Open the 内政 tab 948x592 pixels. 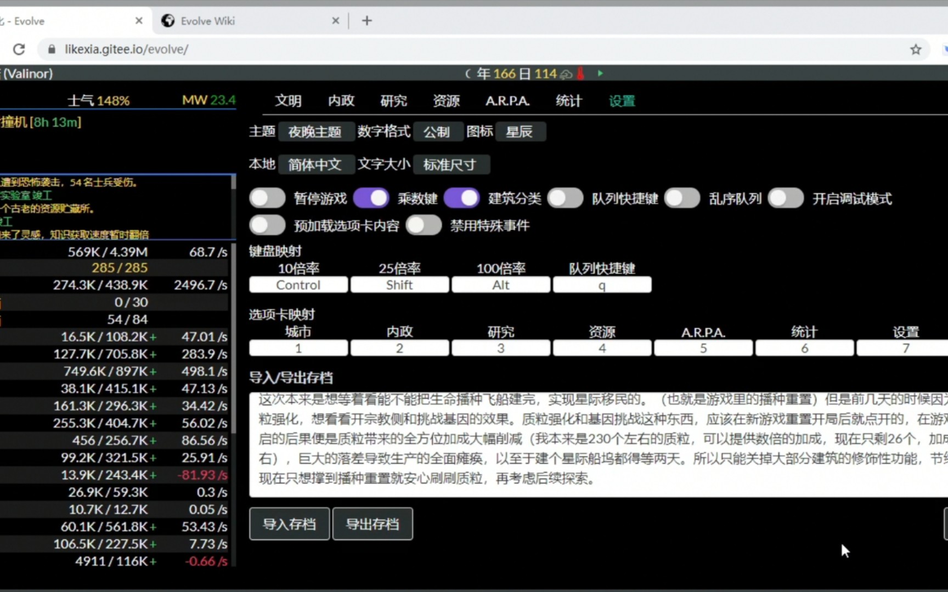point(341,101)
